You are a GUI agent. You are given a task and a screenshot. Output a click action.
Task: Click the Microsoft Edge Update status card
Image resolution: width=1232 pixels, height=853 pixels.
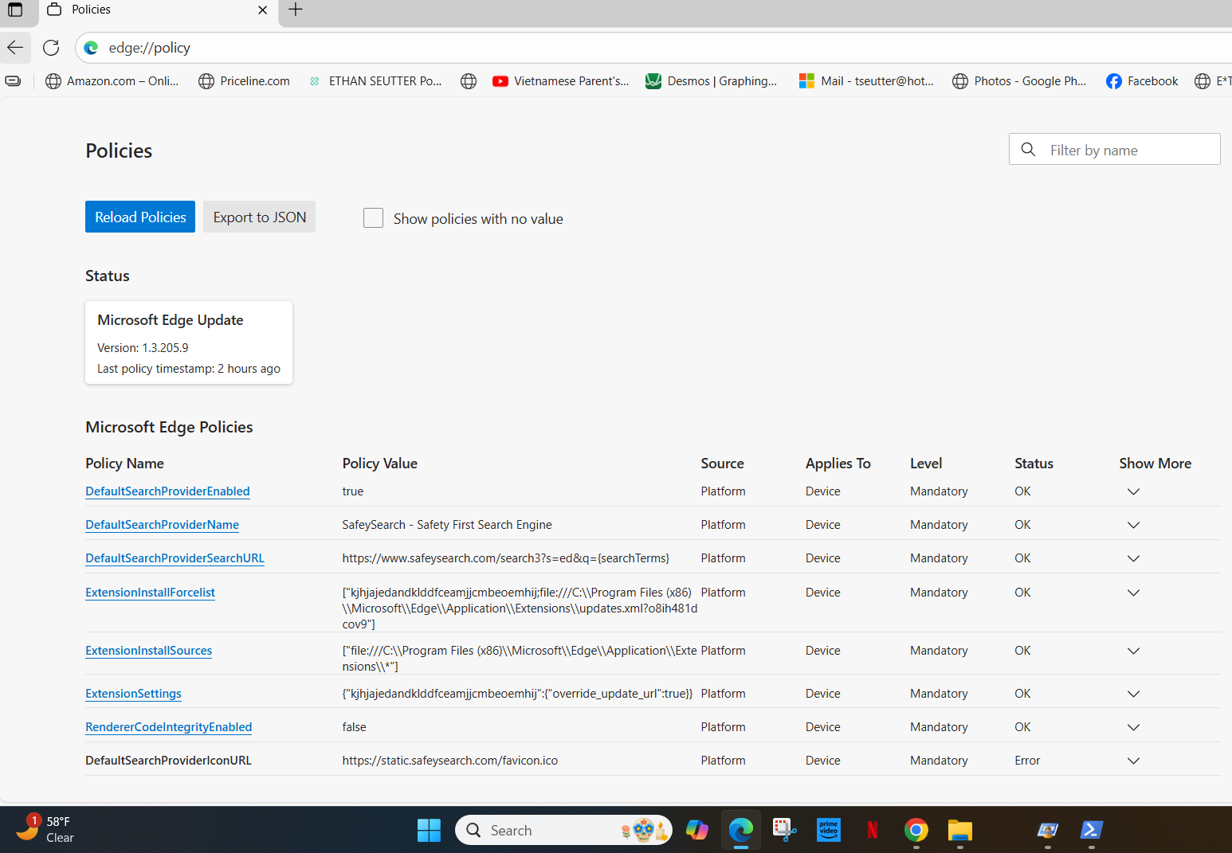point(189,342)
